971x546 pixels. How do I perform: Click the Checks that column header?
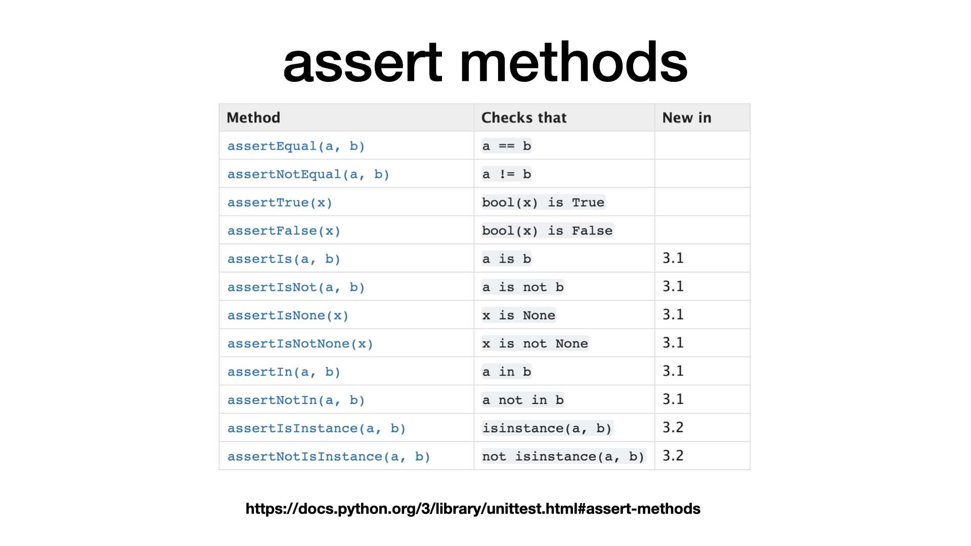[x=524, y=118]
